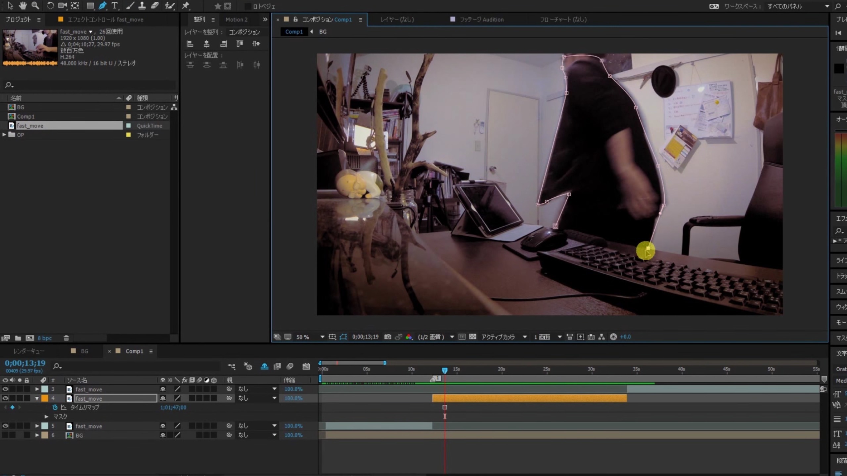
Task: Open the channel display color picker icon
Action: coord(409,337)
